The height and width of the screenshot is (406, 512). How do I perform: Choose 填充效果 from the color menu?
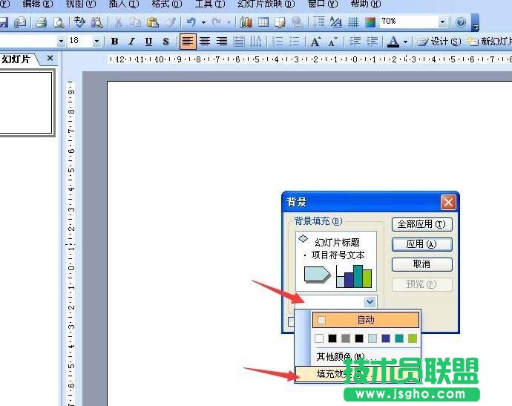(335, 373)
